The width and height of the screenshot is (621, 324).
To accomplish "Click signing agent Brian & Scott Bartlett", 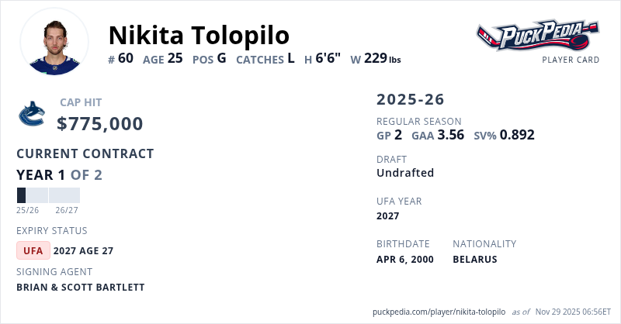I will (x=81, y=287).
